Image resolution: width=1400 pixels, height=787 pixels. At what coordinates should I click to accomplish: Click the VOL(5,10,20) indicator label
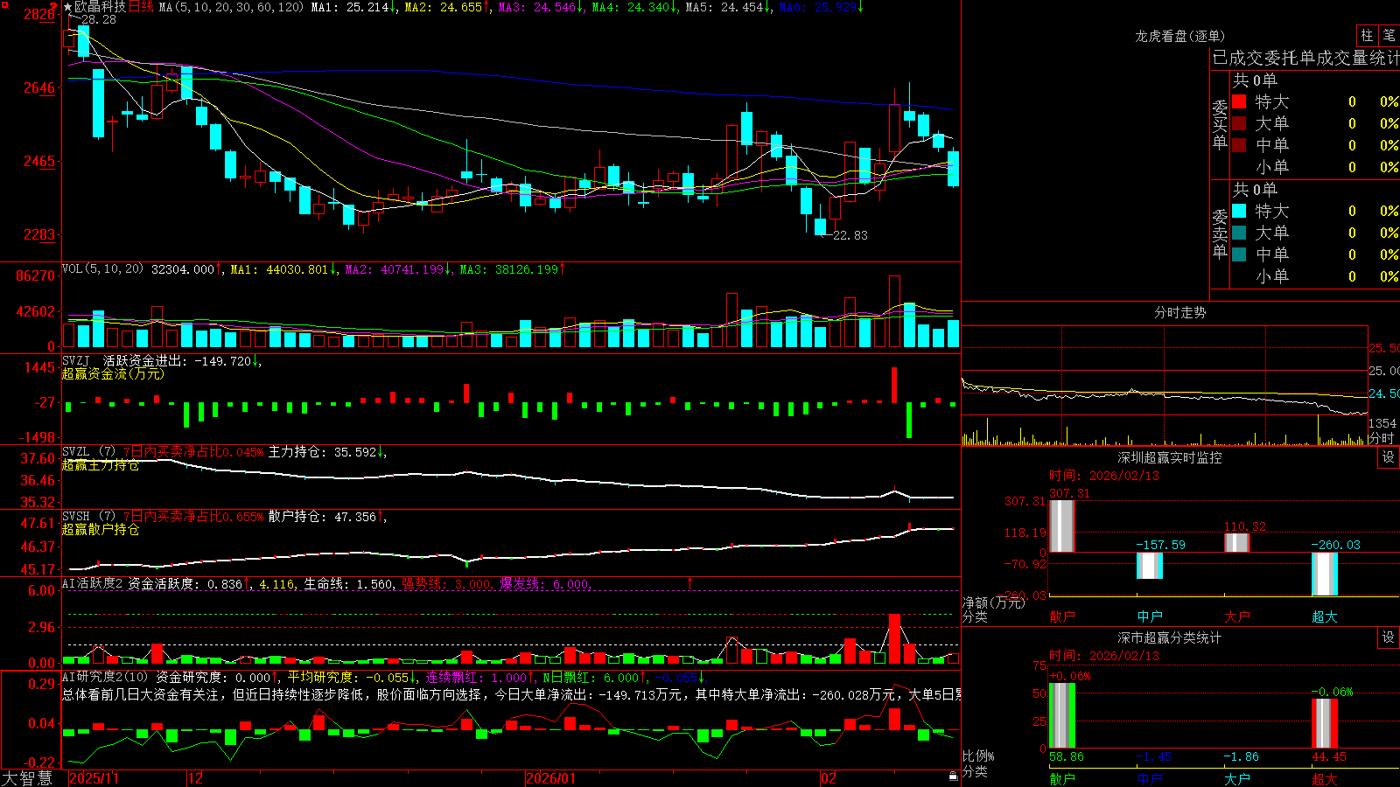102,269
